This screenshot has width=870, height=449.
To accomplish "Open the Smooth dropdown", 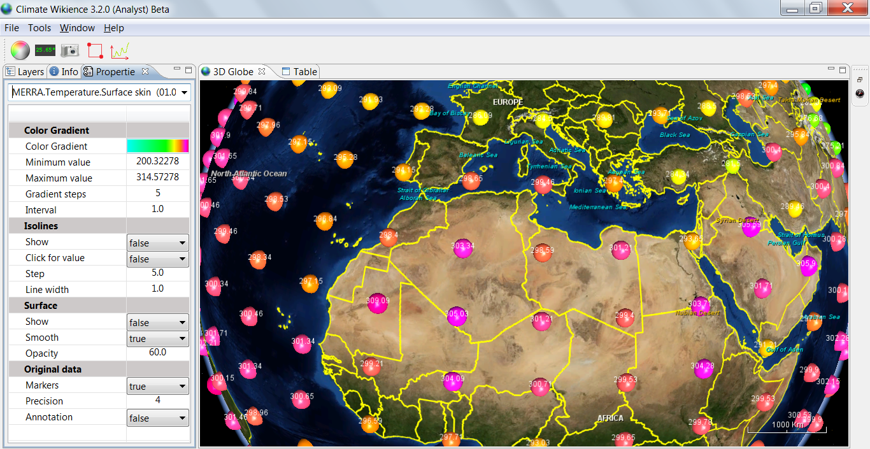I will 158,338.
